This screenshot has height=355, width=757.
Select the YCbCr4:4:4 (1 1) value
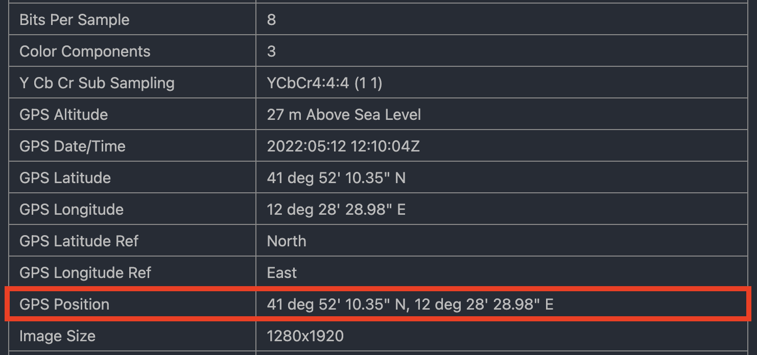tap(324, 83)
